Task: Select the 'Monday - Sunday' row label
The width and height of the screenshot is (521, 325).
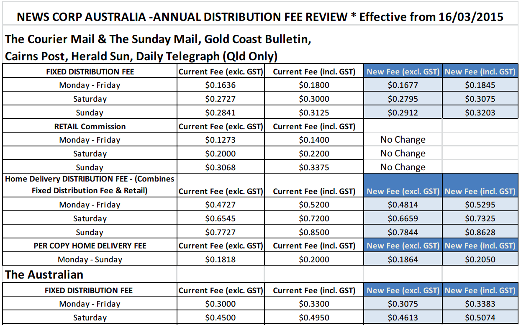Action: pos(90,259)
